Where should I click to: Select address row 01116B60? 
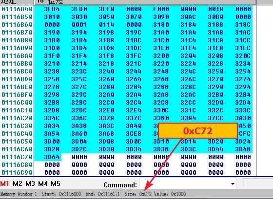17,25
